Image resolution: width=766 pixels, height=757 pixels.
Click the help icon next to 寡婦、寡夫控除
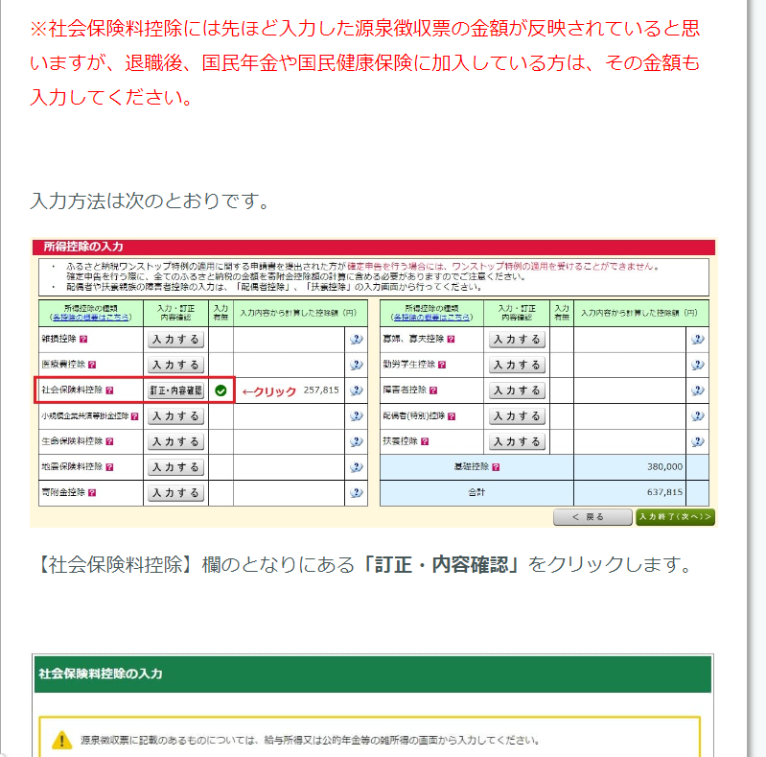(451, 339)
